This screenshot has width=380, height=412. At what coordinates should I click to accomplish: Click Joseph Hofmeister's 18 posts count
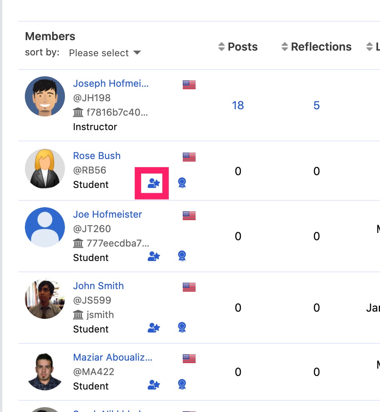pos(238,106)
